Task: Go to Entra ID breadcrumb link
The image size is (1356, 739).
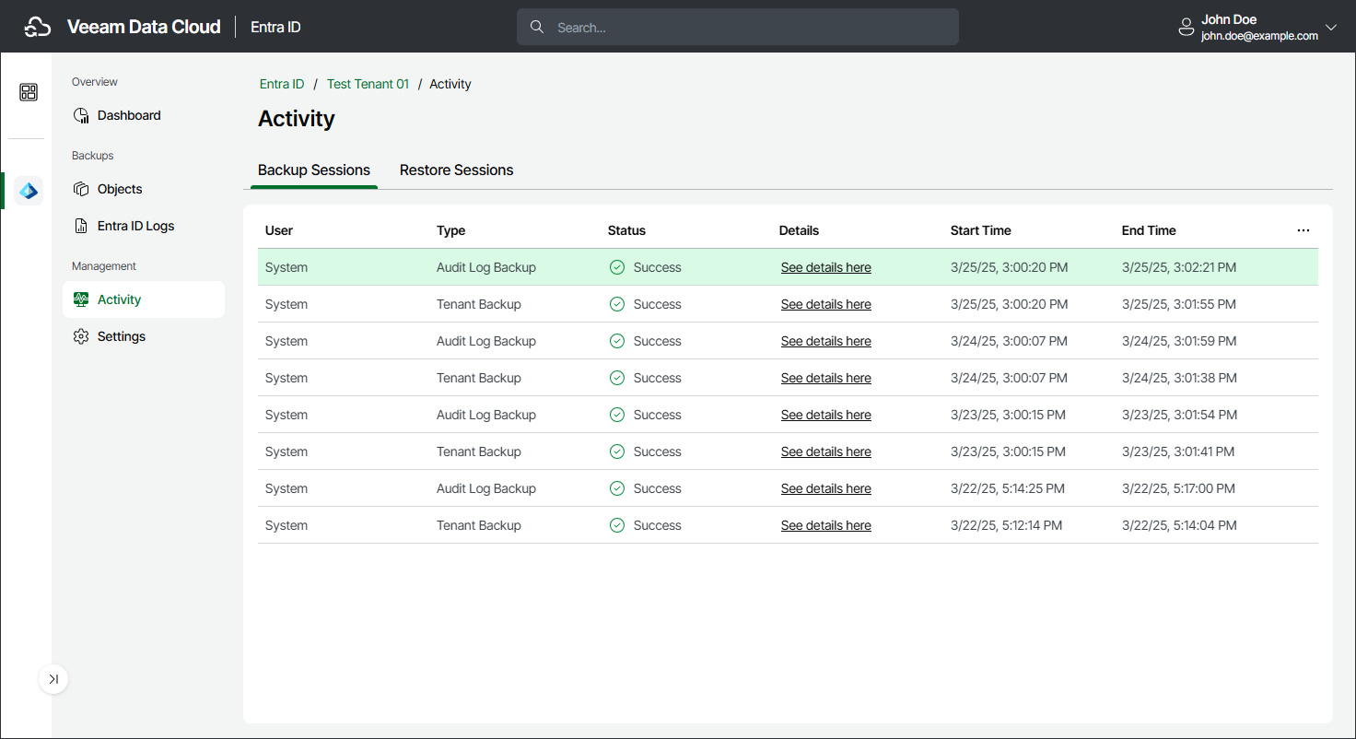Action: (282, 84)
